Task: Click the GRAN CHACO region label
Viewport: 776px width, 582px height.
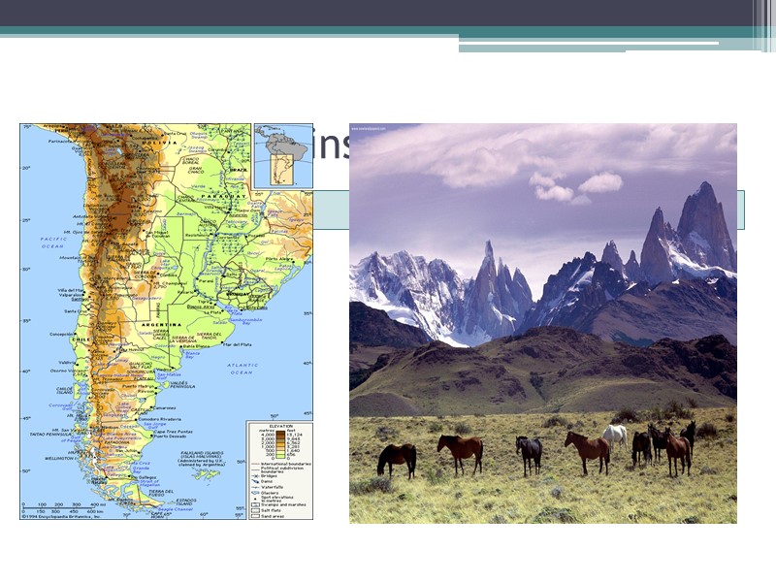Action: pyautogui.click(x=195, y=171)
